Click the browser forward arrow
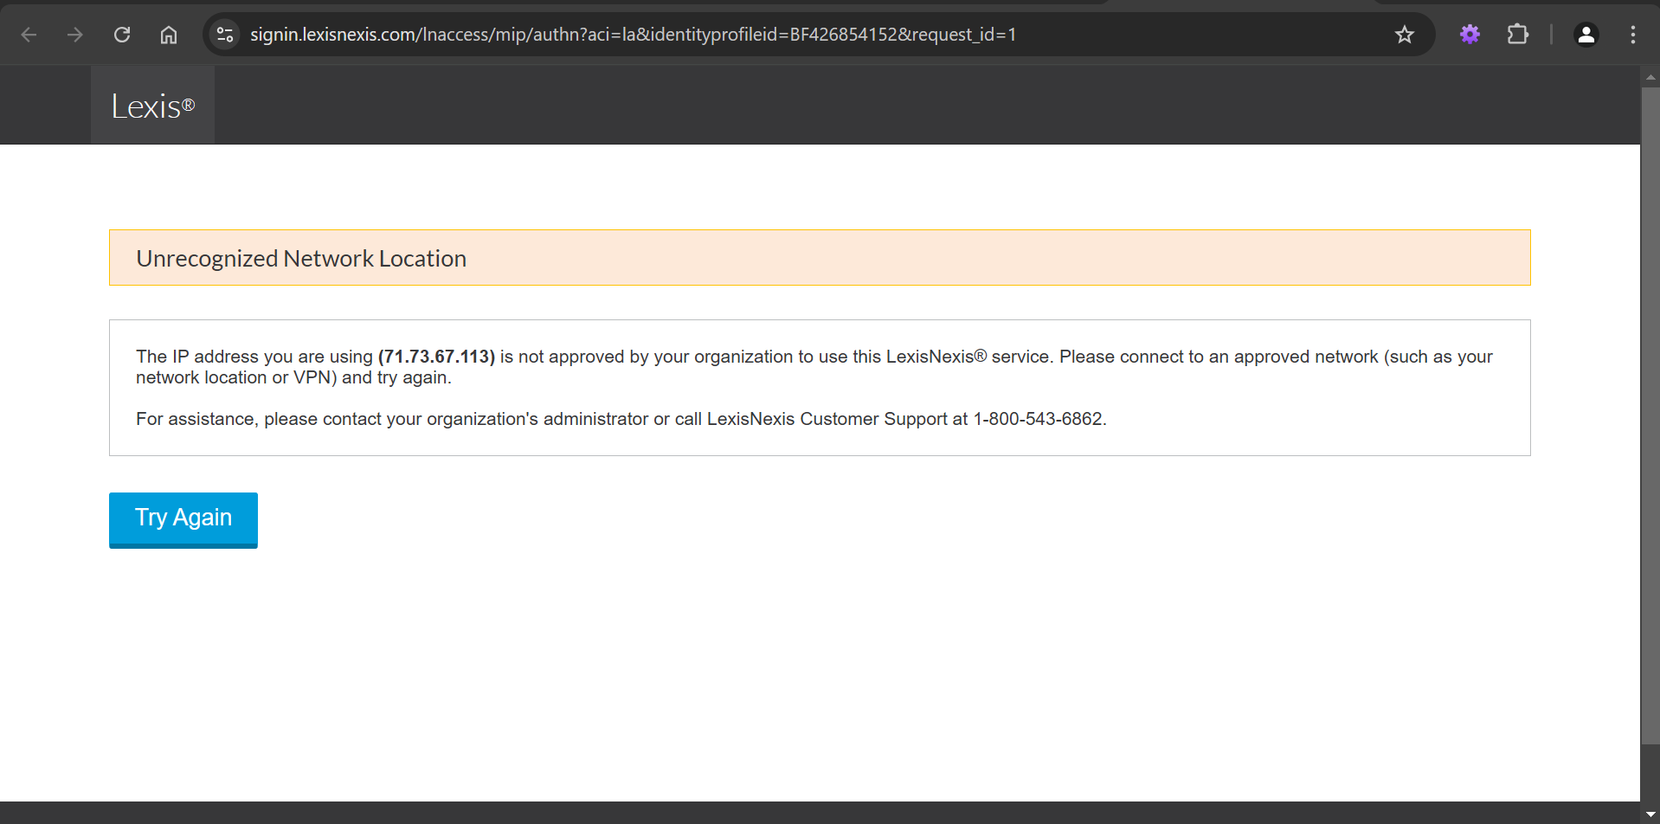 click(75, 35)
